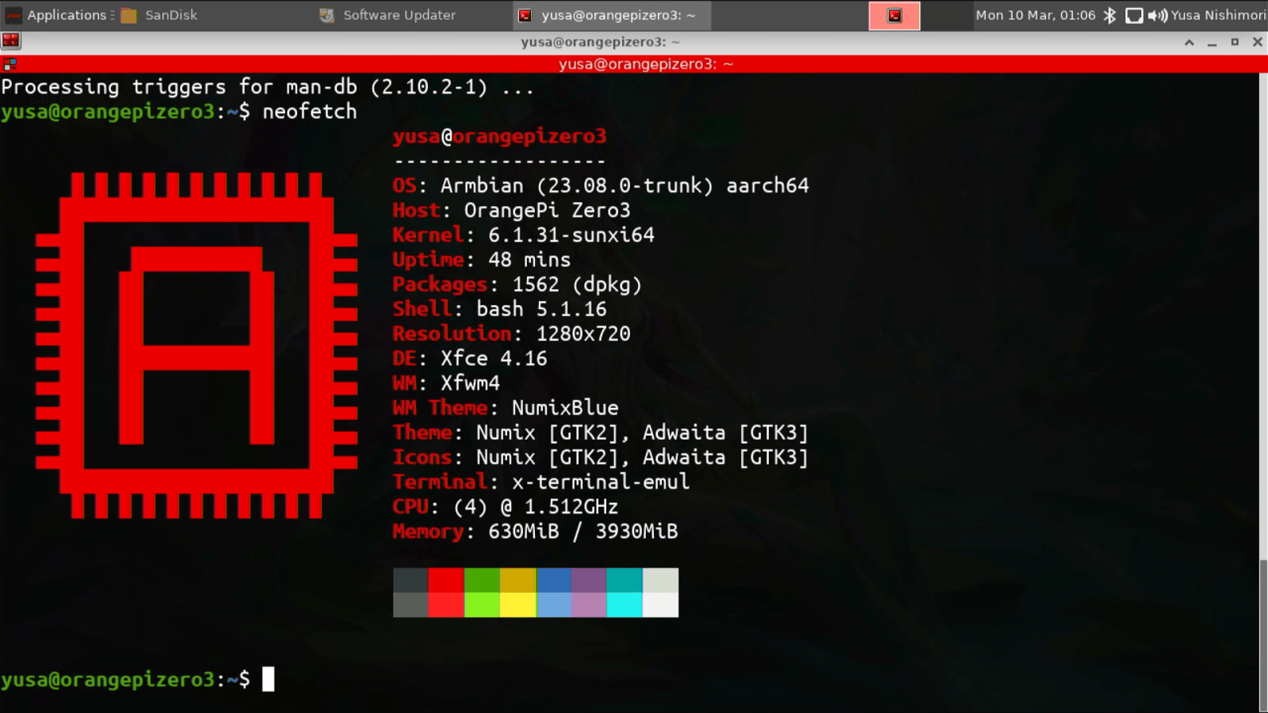Click the red 'yusa@orangepizero3' neofetch header
1268x713 pixels.
[499, 136]
